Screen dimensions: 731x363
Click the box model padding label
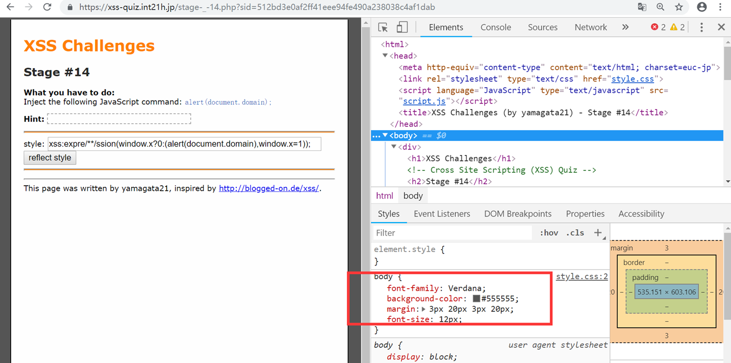point(645,277)
